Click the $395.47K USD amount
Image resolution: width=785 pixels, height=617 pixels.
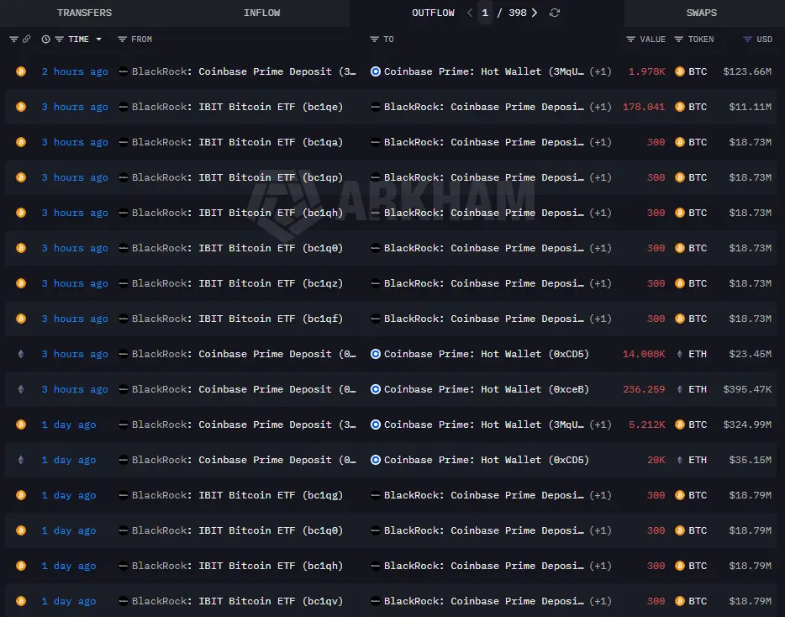pos(747,389)
